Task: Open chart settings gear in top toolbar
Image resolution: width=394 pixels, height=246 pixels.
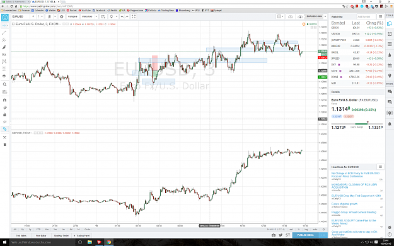Action: (62, 16)
